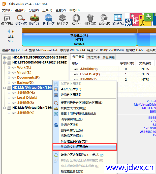This screenshot has height=174, width=156.
Task: Click the 文件系统 column header
Action: [x=145, y=63]
